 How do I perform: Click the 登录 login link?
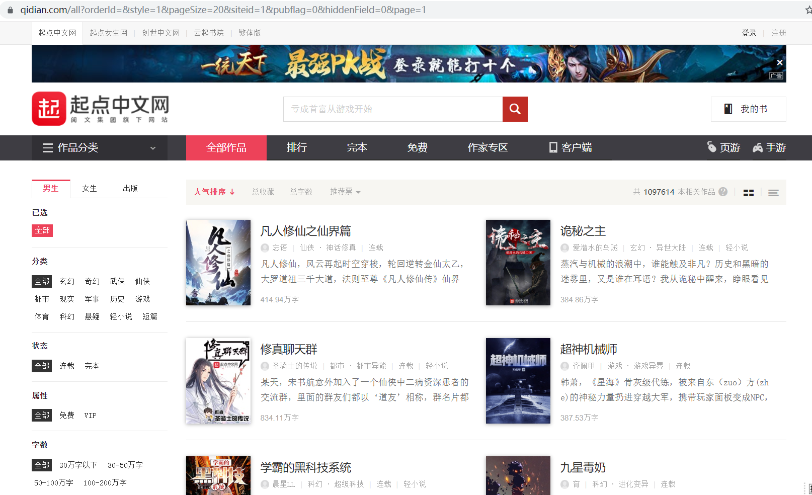point(749,33)
